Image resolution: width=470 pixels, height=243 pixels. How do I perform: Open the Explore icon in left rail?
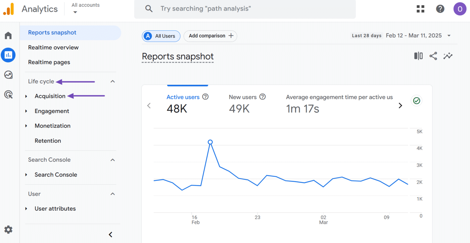pos(8,75)
